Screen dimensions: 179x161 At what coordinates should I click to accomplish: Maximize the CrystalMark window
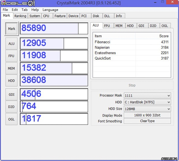click(x=162, y=2)
